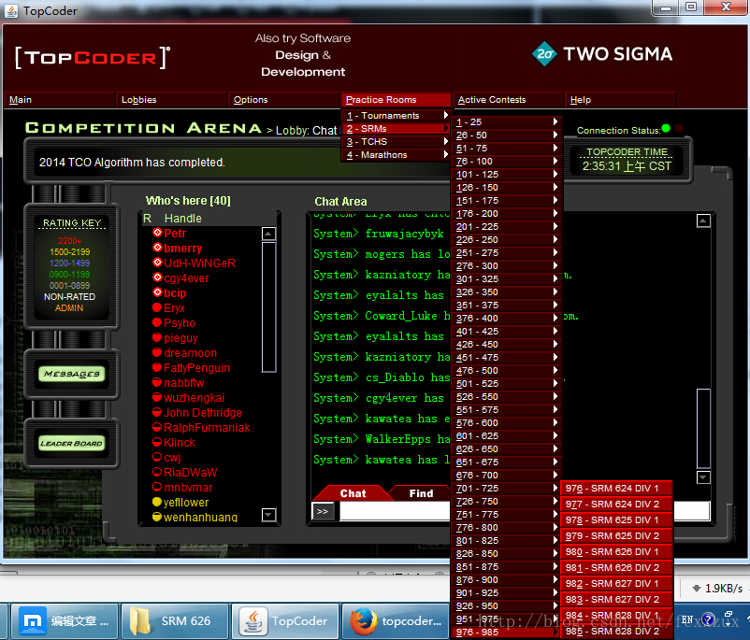
Task: Click the yellow rating dot beside wenhanhuang
Action: point(157,517)
